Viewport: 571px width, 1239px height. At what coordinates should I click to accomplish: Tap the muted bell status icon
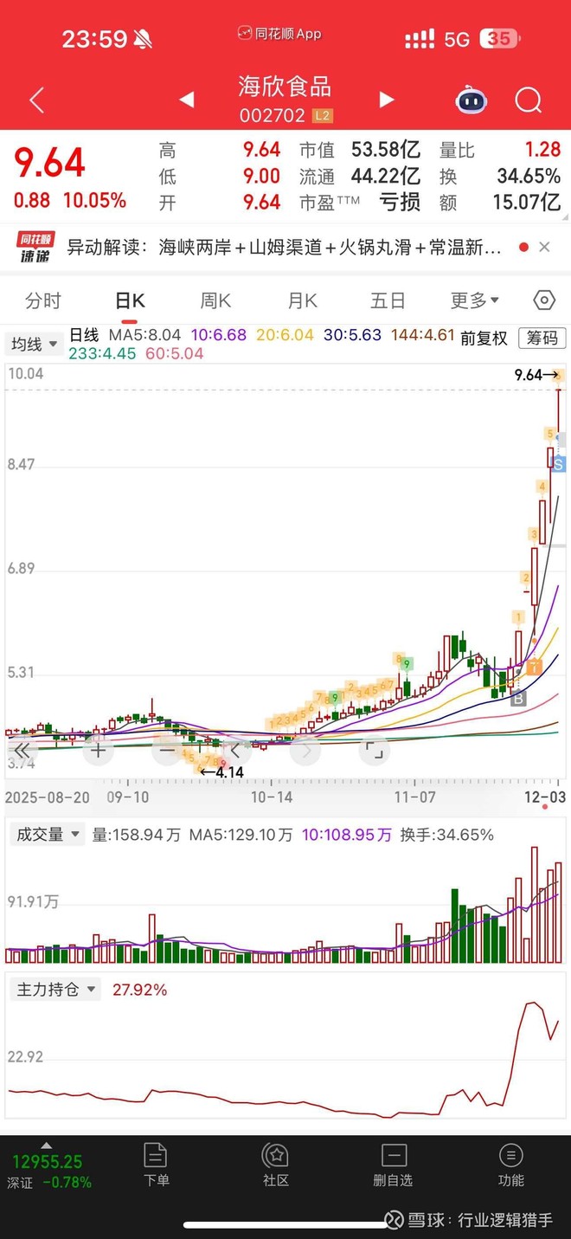click(x=143, y=39)
